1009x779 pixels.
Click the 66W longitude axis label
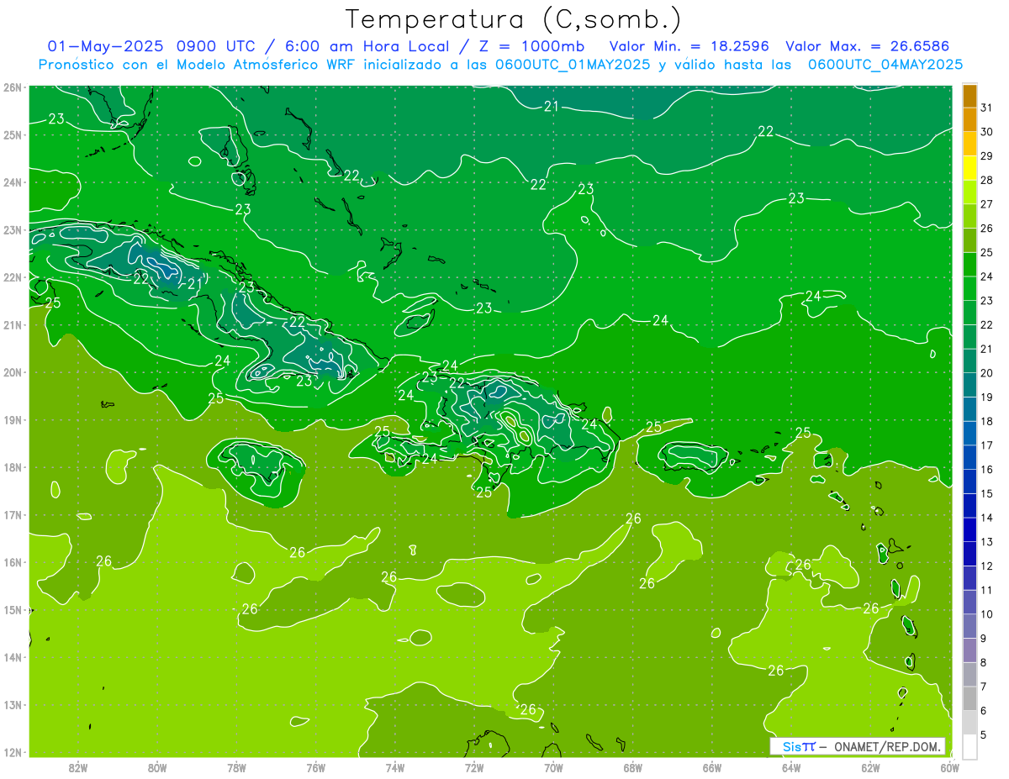[712, 767]
